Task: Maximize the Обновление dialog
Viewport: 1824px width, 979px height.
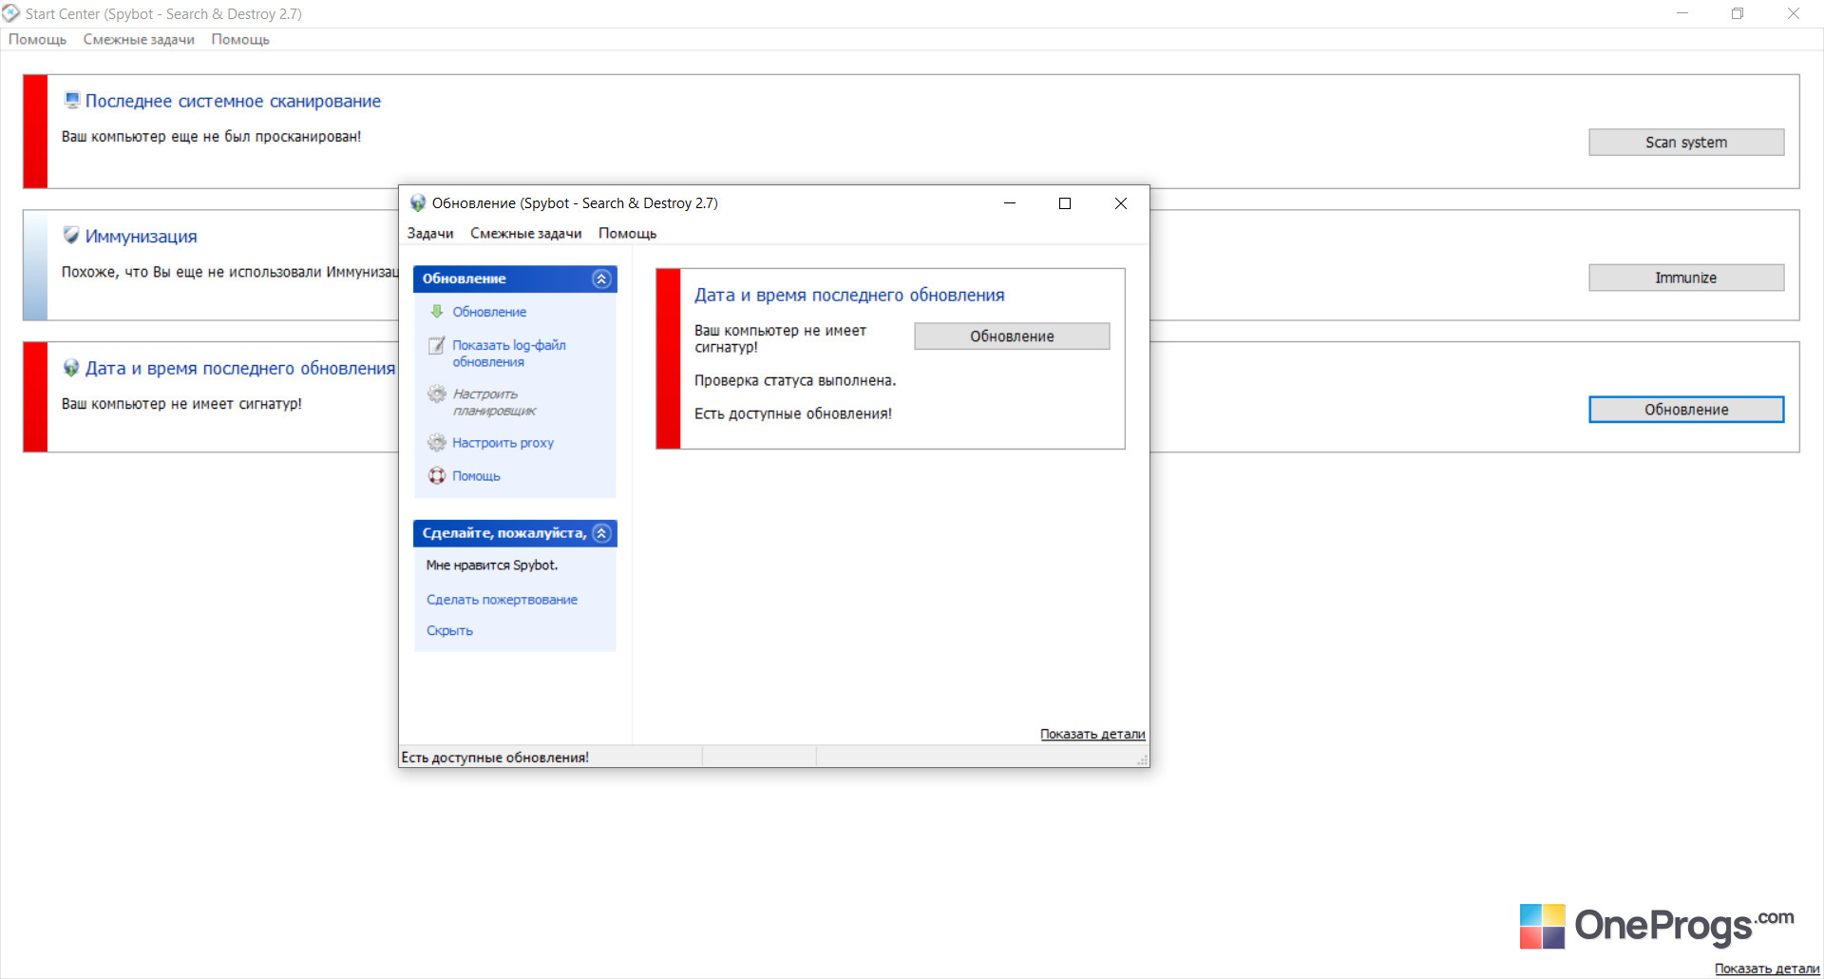Action: tap(1065, 202)
